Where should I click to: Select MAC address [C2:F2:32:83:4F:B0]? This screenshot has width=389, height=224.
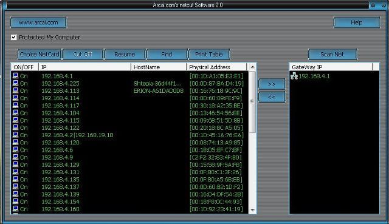[x=215, y=157]
